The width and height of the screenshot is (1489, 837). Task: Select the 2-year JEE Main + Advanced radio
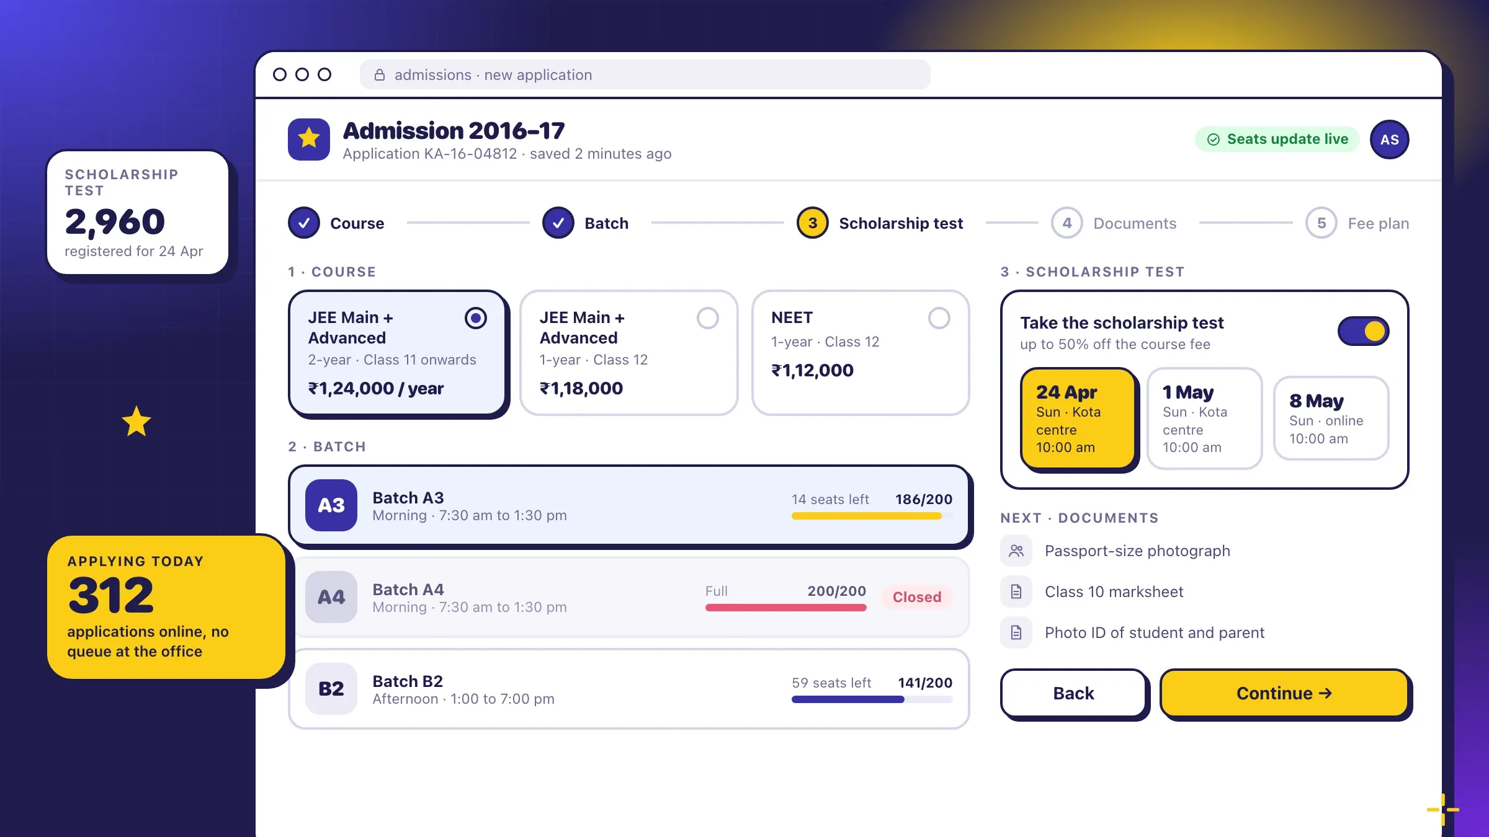pyautogui.click(x=476, y=318)
